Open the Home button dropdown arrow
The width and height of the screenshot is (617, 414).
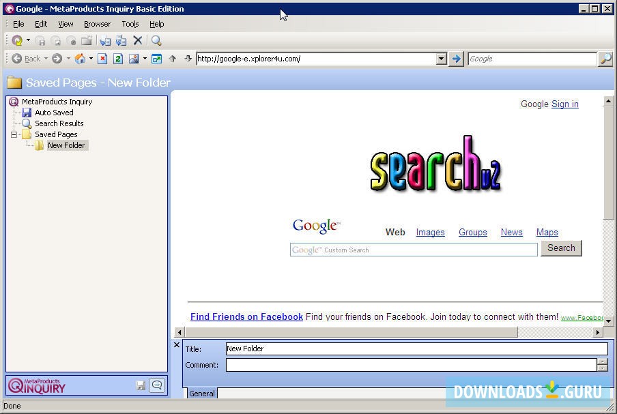91,59
